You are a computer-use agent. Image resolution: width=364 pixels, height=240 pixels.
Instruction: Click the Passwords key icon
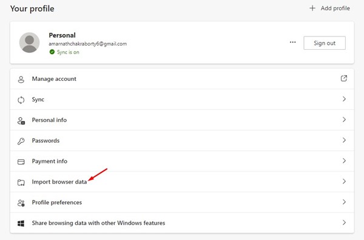pyautogui.click(x=21, y=141)
